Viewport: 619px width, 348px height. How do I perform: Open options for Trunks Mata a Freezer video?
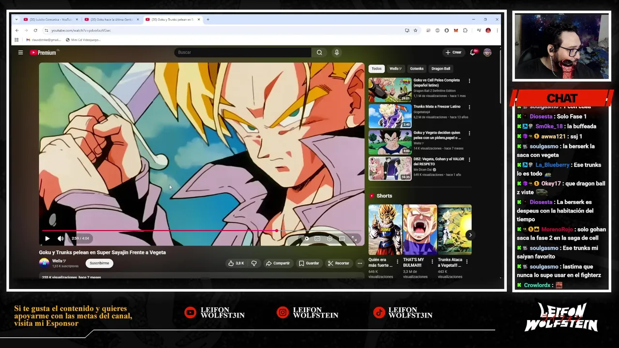[x=469, y=107]
